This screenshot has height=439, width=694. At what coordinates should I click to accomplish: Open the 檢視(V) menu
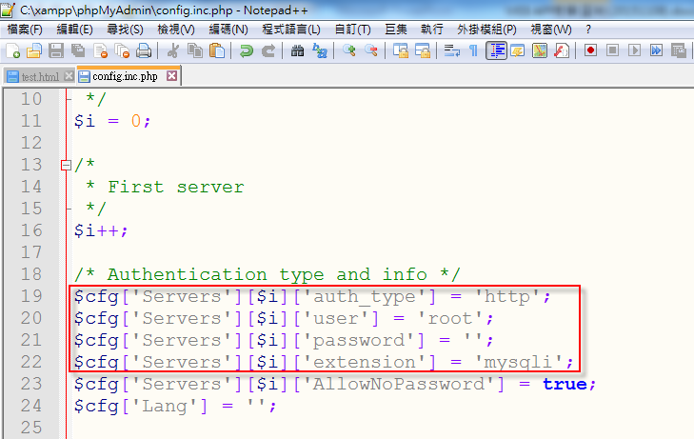pyautogui.click(x=176, y=30)
